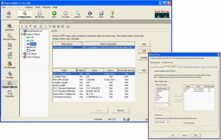
Task: Select Hosts/Networks in the tree
Action: (x=33, y=31)
